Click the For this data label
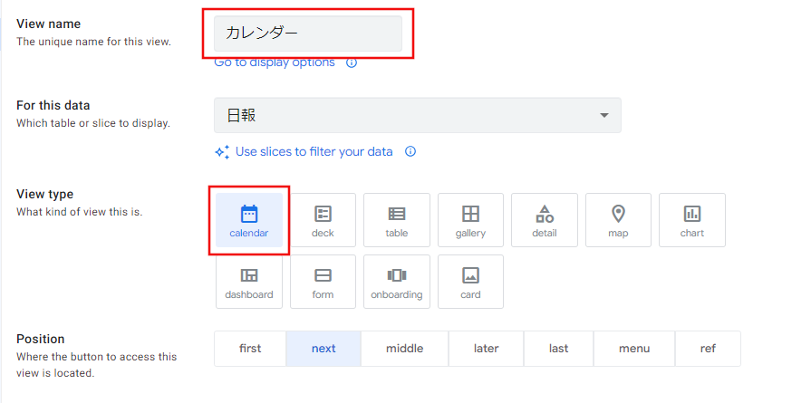Image resolution: width=811 pixels, height=403 pixels. pyautogui.click(x=53, y=105)
